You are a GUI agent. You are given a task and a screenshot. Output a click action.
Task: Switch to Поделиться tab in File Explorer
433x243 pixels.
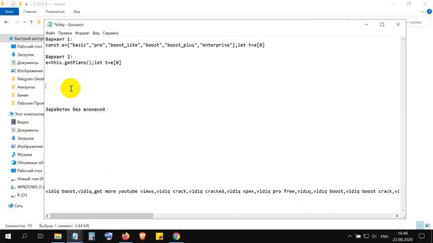click(55, 11)
